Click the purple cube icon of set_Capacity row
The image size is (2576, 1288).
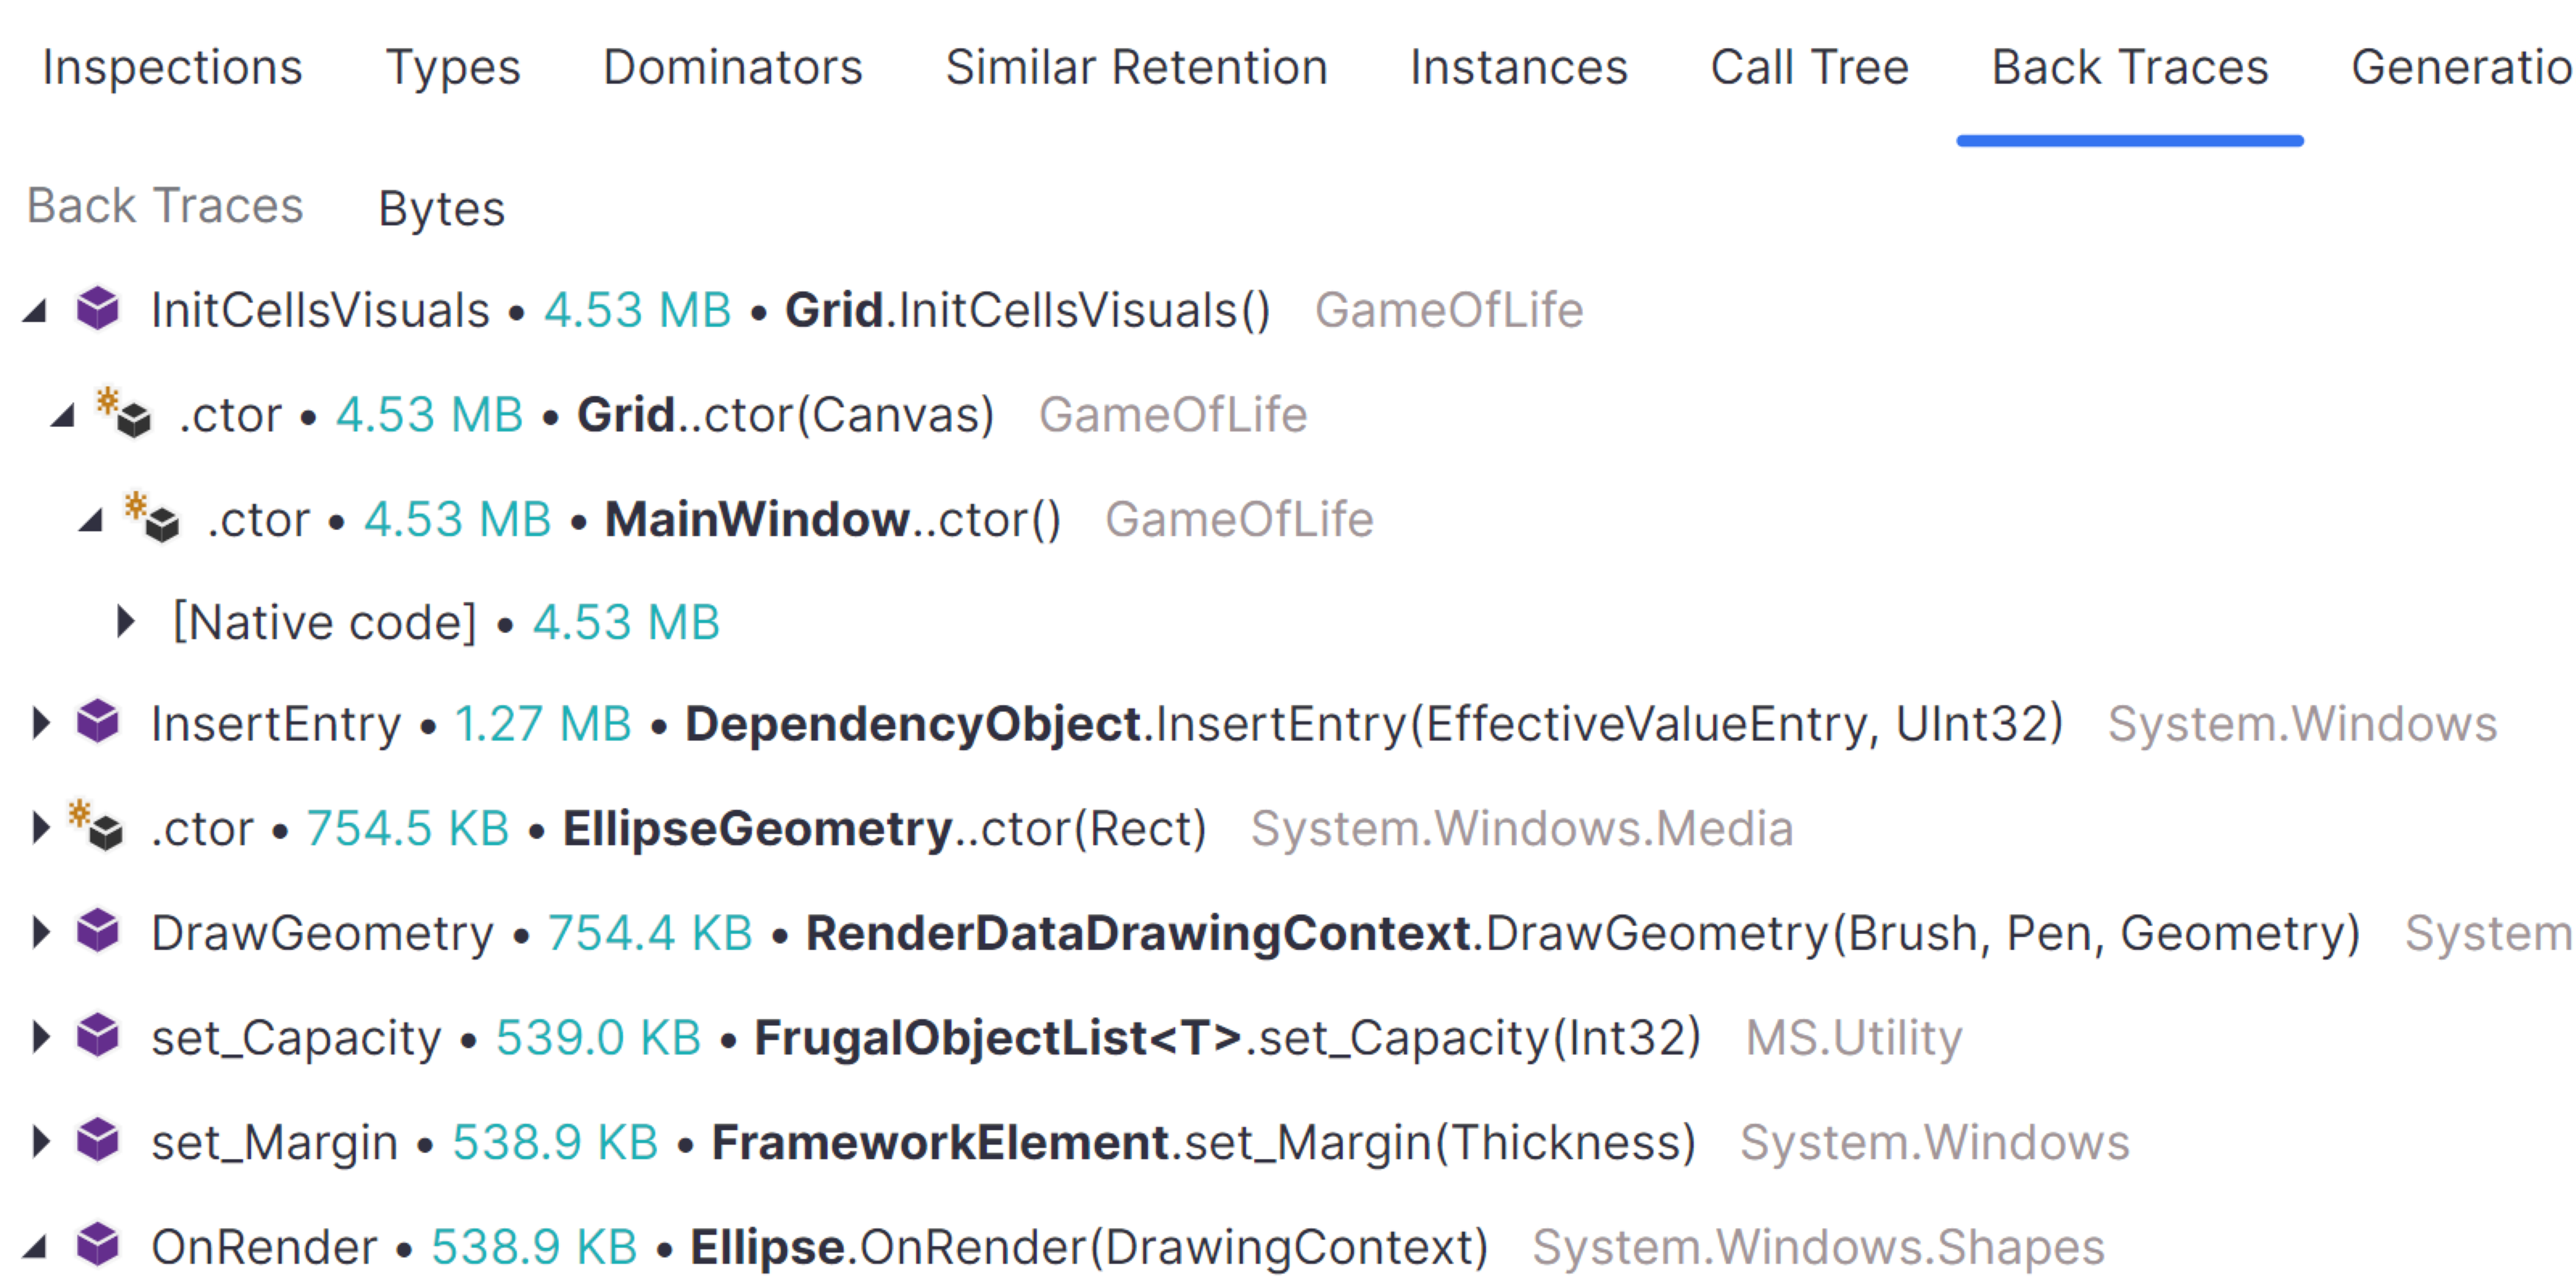(98, 1036)
